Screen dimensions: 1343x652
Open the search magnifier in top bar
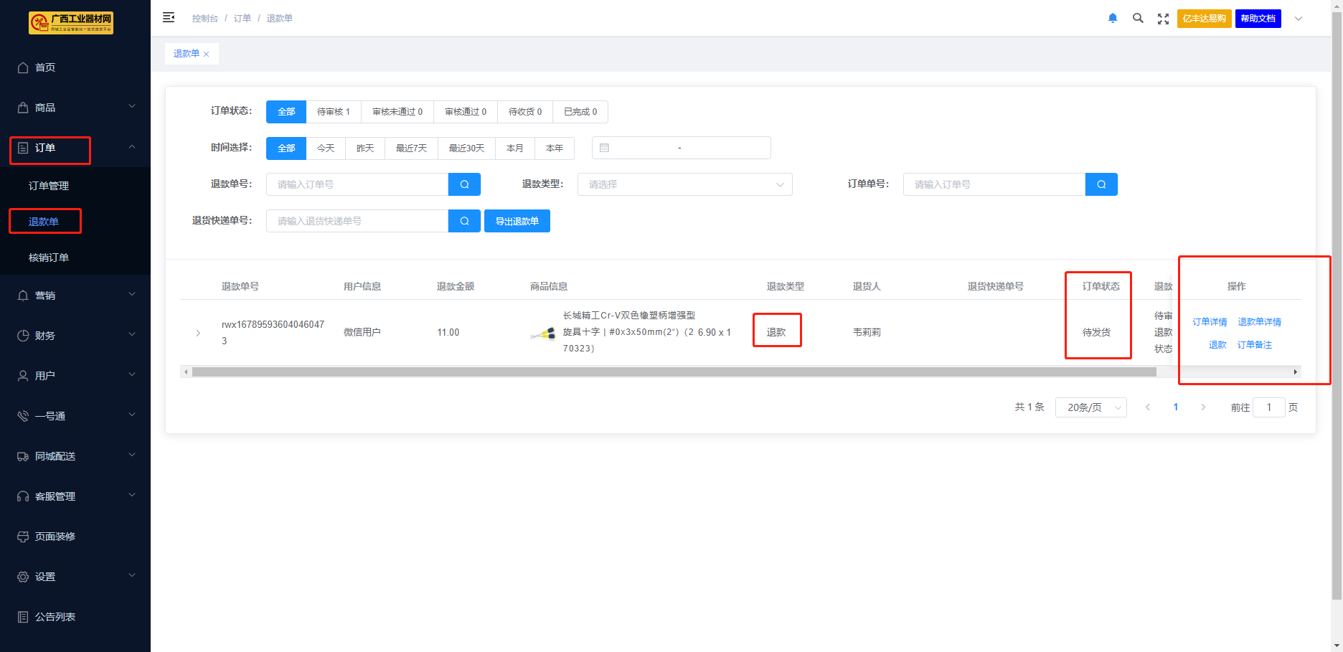coord(1138,19)
